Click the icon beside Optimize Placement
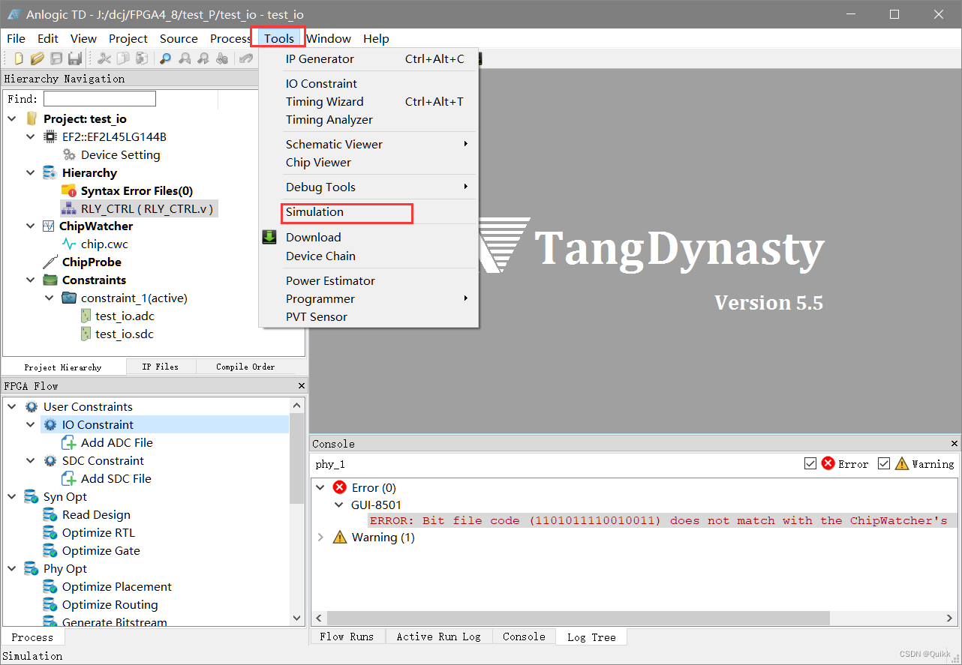Viewport: 962px width, 665px height. point(50,586)
